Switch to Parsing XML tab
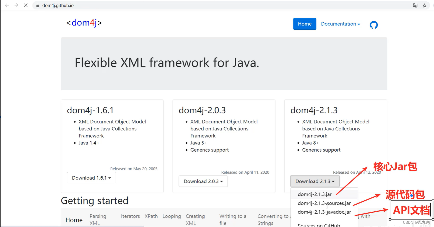Screen dimensions: 434x227 tap(98, 219)
